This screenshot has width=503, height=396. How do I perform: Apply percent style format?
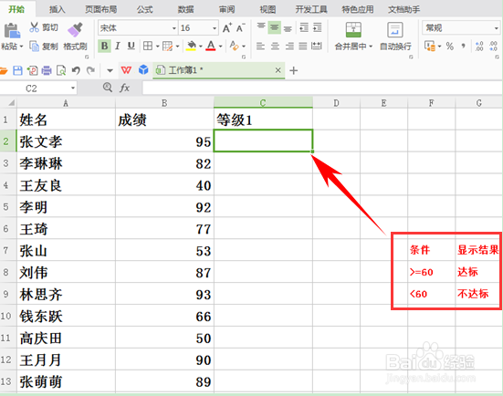pos(450,47)
